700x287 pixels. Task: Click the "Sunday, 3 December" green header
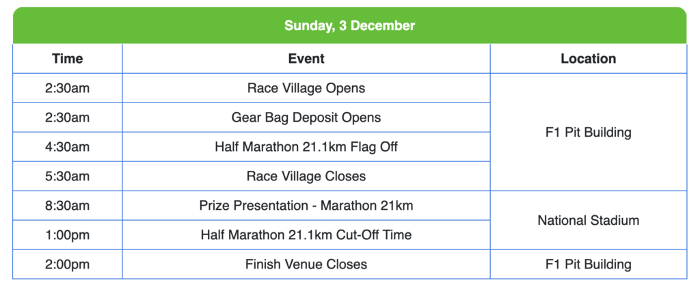349,26
